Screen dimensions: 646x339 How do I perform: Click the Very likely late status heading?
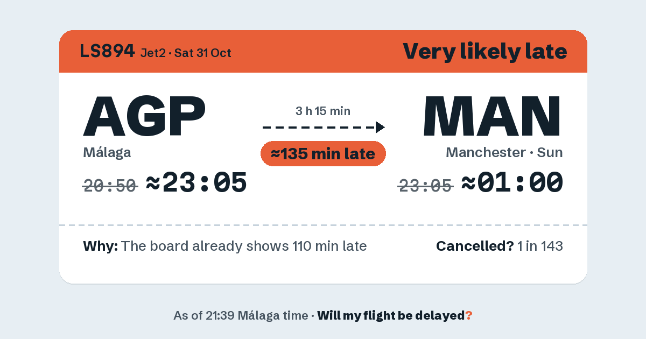click(484, 52)
